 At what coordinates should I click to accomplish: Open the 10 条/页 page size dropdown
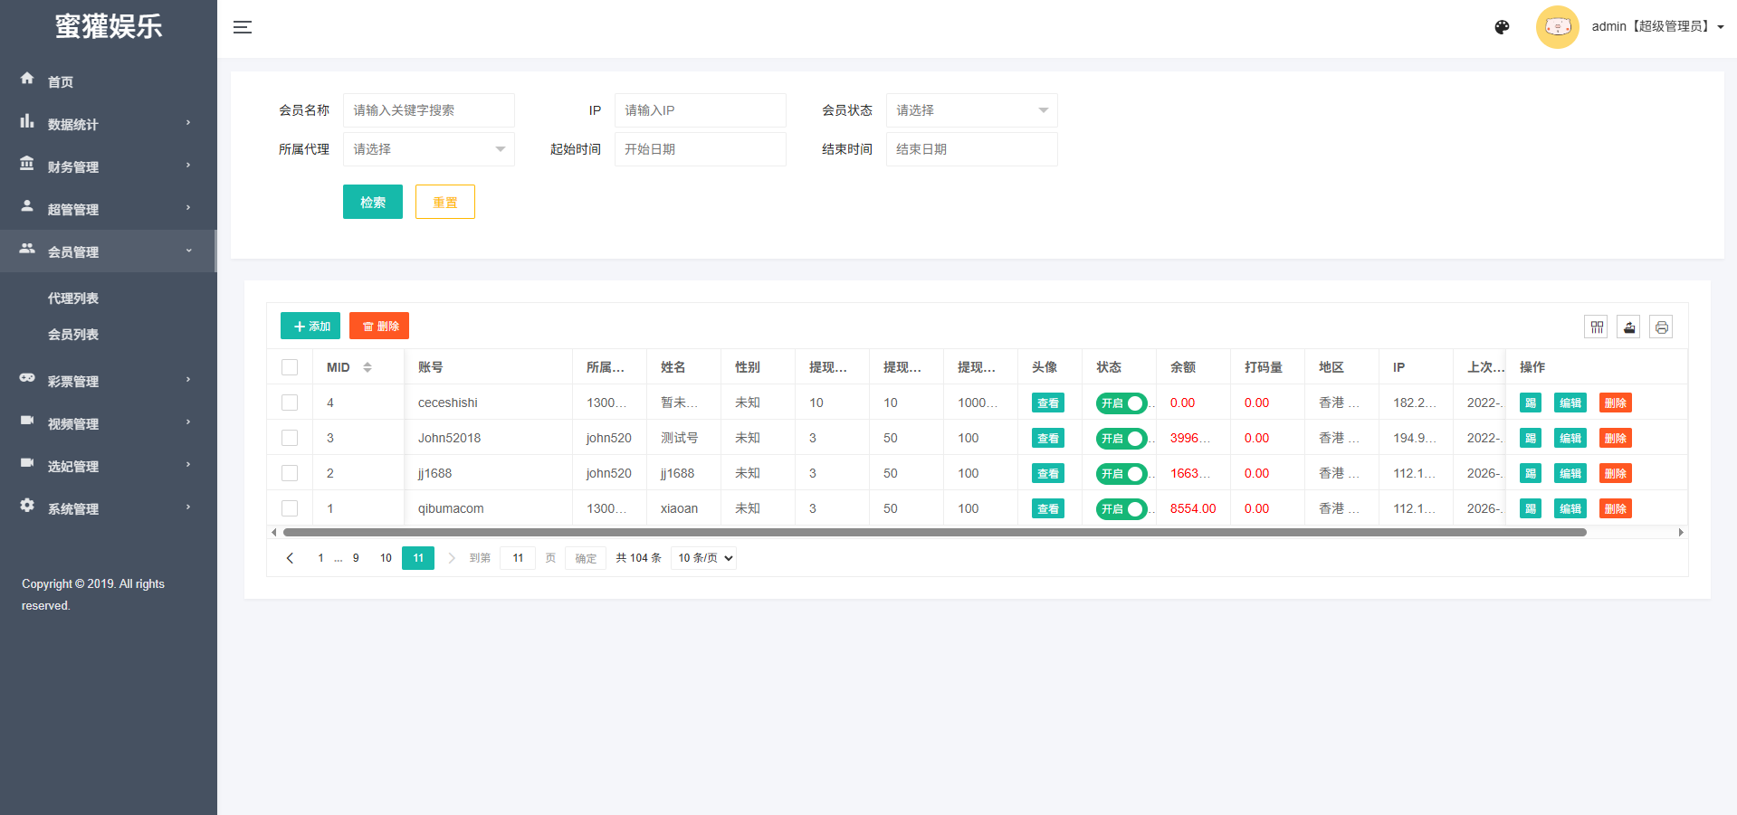tap(703, 558)
